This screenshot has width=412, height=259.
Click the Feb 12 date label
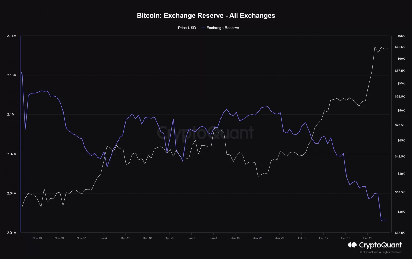(x=323, y=238)
